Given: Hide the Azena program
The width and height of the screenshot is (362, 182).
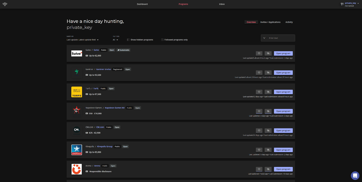Looking at the screenshot, I should tap(268, 169).
